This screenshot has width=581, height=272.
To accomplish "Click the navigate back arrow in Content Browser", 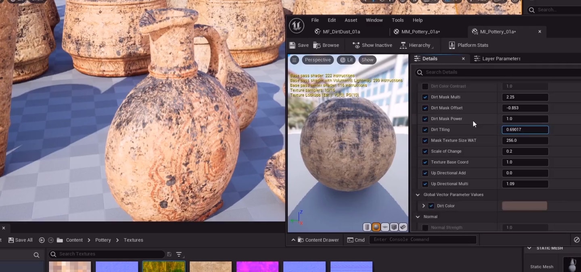I will (x=42, y=240).
